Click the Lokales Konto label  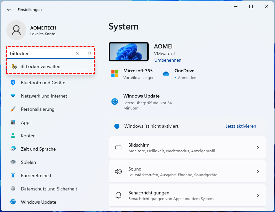[x=43, y=34]
